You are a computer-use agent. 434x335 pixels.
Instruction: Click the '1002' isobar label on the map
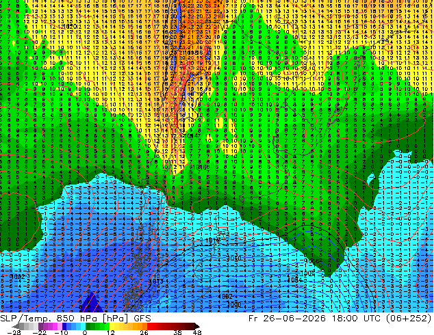[225, 296]
